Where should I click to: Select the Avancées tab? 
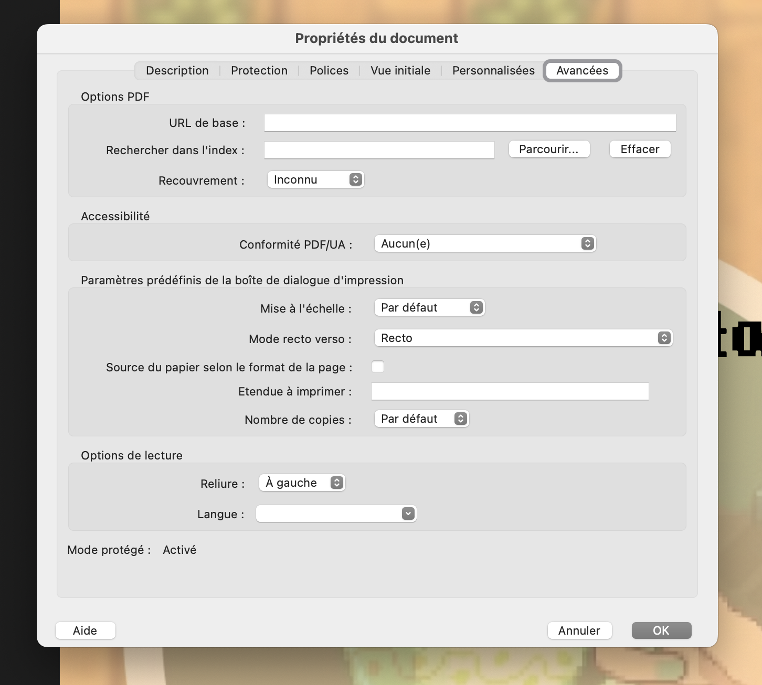pyautogui.click(x=583, y=71)
